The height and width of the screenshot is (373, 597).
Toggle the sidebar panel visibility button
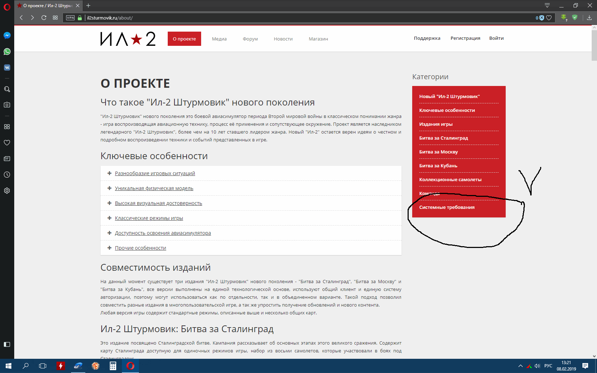[x=7, y=344]
